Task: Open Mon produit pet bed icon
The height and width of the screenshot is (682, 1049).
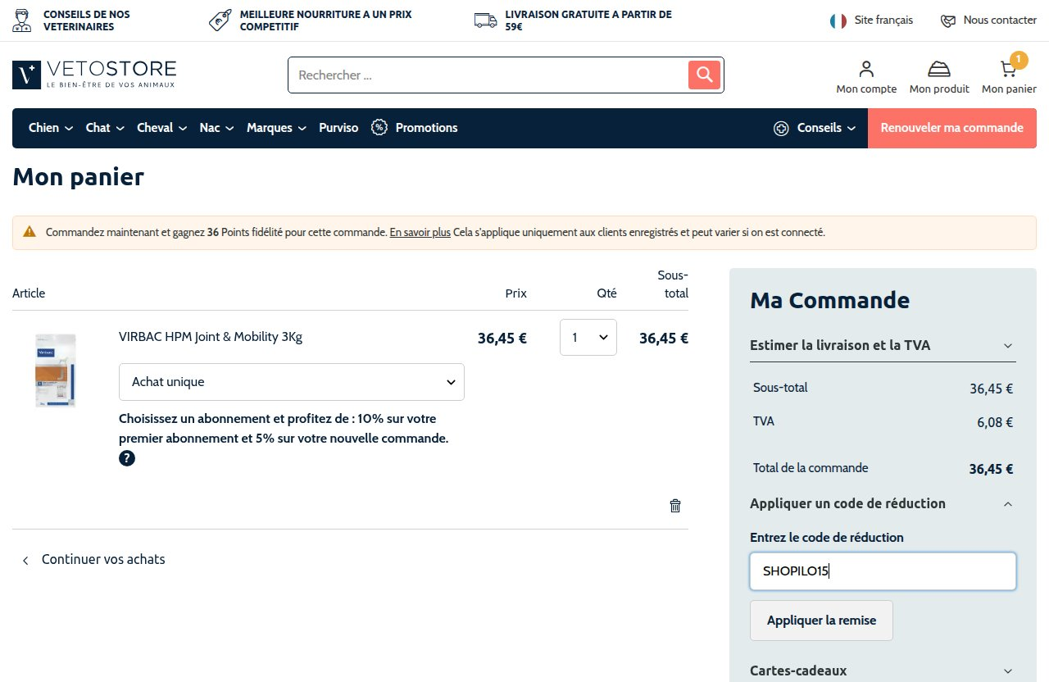Action: pos(939,70)
